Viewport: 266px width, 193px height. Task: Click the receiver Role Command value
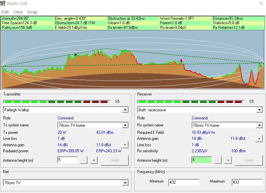tap(200, 118)
